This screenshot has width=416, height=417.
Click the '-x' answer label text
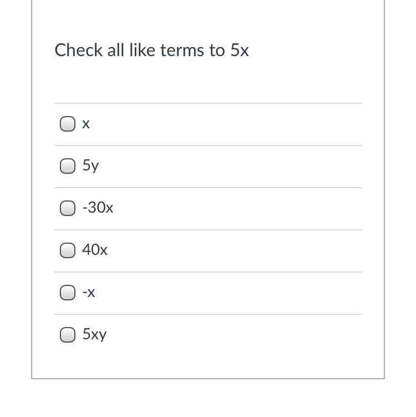(89, 292)
